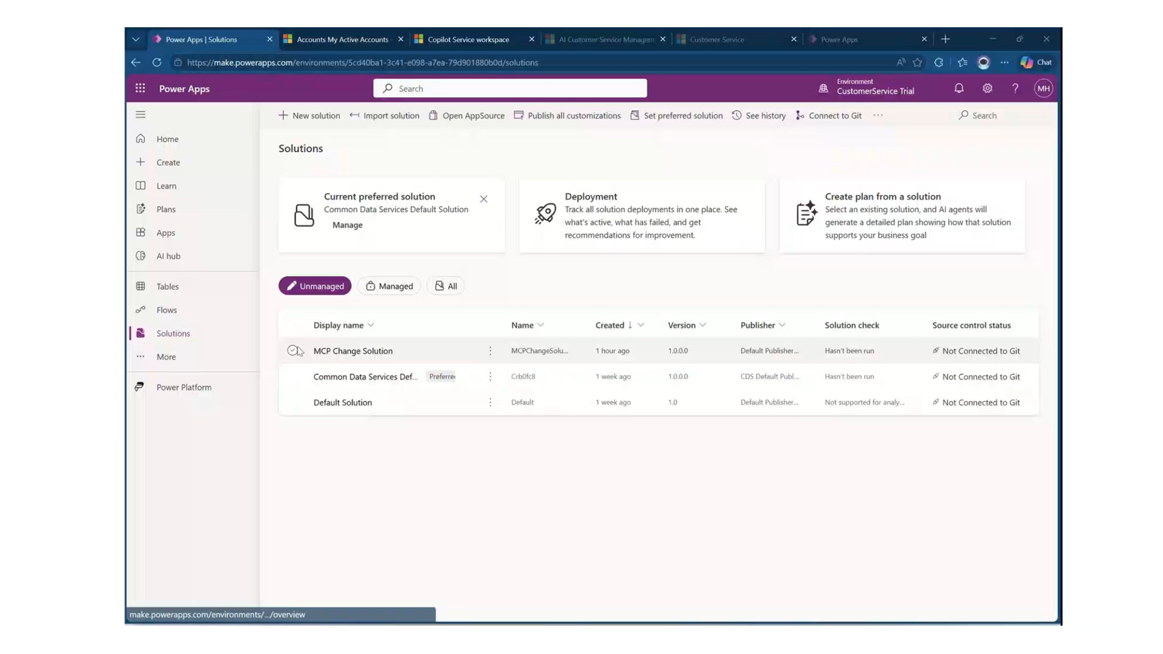The image size is (1163, 654).
Task: Open AI hub in the left navigation
Action: coord(168,256)
